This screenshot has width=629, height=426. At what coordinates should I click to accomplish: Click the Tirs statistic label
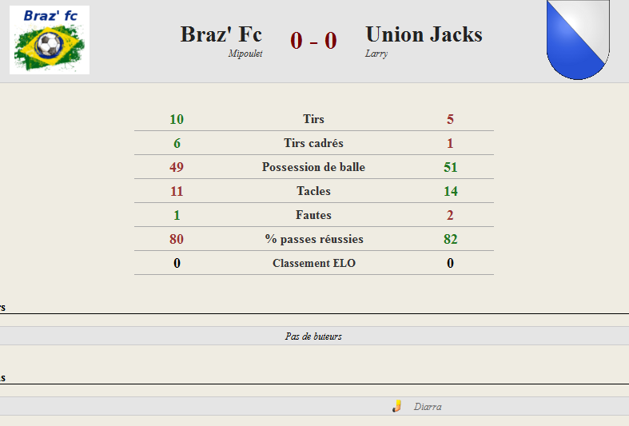click(313, 119)
